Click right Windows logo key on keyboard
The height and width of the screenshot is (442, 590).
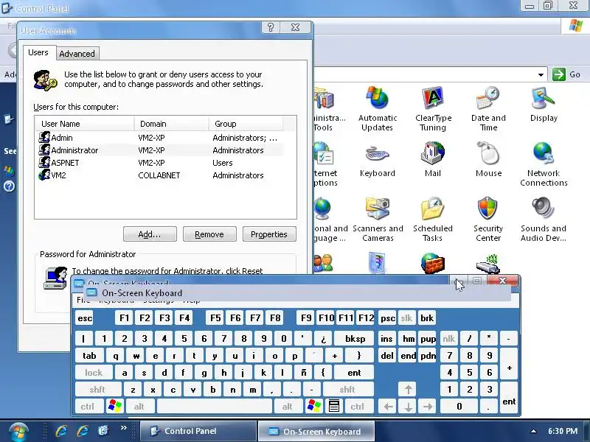314,407
